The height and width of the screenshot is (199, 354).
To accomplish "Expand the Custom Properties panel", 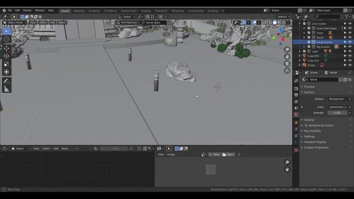I will (316, 148).
